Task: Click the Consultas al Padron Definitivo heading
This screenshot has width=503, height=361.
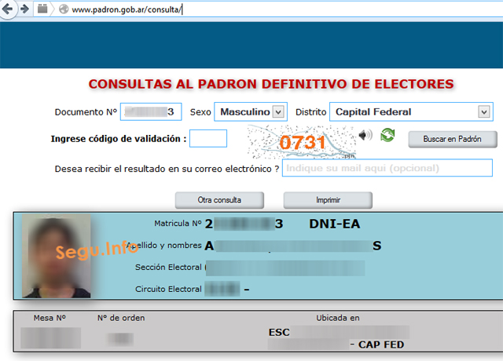Action: [271, 84]
